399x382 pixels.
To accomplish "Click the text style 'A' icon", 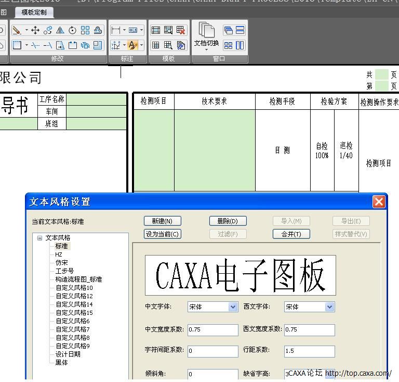I will 132,45.
